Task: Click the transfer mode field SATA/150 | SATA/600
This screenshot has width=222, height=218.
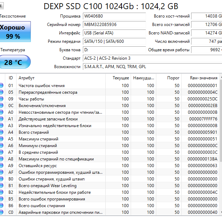Action: pos(114,41)
